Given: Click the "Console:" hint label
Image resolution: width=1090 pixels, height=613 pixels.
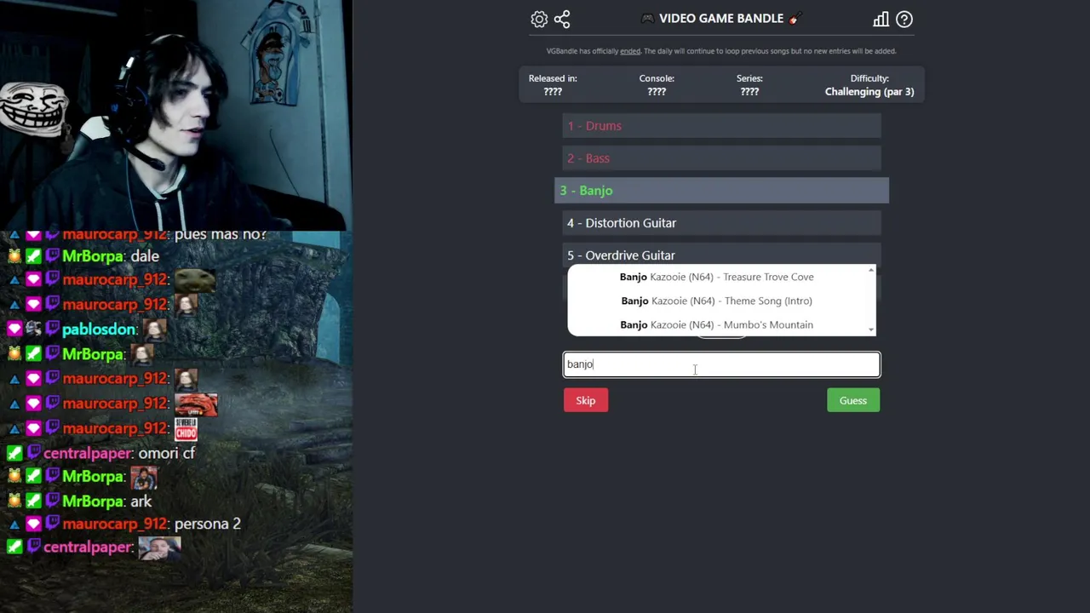Looking at the screenshot, I should (657, 78).
